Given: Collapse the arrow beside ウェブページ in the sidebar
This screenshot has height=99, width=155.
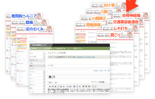Looking at the screenshot, I should (44, 60).
